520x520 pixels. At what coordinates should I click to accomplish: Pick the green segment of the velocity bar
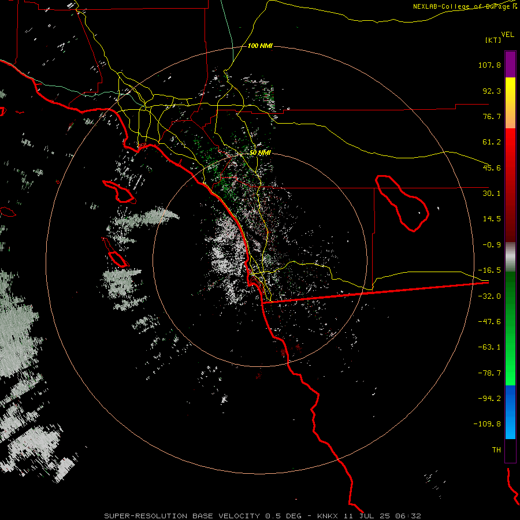pyautogui.click(x=510, y=328)
